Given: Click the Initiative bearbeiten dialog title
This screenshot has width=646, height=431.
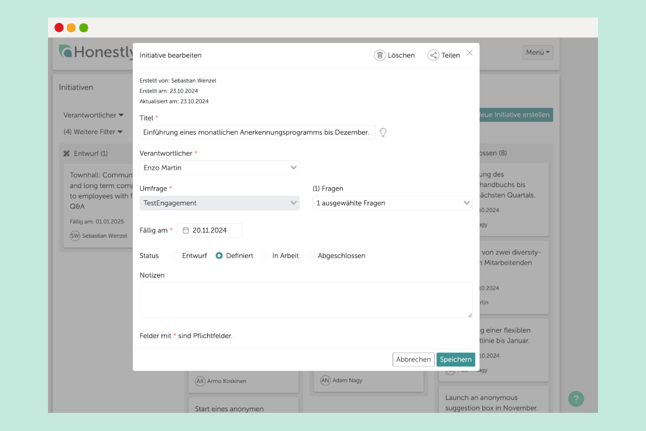Looking at the screenshot, I should click(x=170, y=55).
